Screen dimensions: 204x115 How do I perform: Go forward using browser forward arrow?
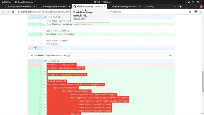coord(8,12)
